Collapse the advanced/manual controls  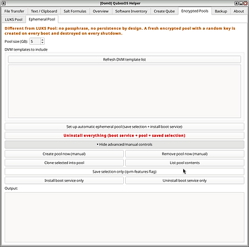[x=124, y=144]
